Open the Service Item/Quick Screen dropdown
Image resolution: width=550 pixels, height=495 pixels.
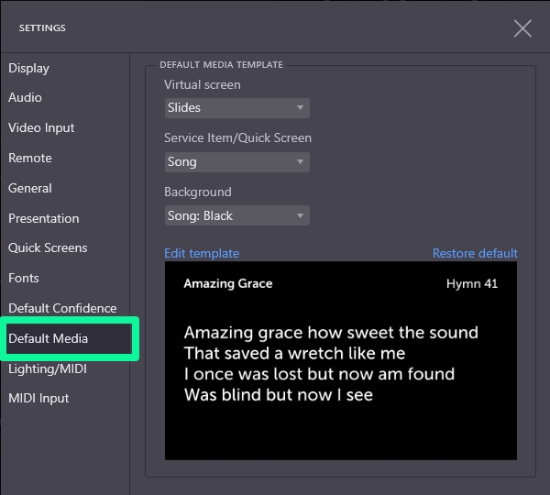(236, 162)
